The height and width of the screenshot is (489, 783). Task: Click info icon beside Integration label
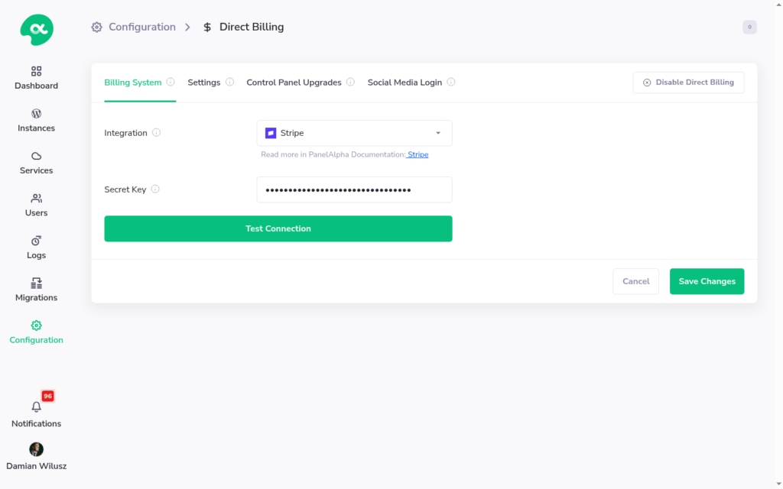[156, 132]
